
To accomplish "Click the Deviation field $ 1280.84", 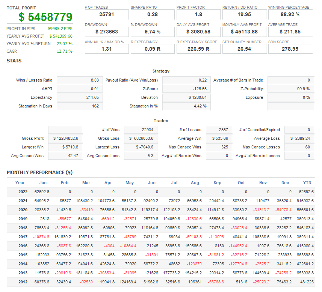I will 187,98.
